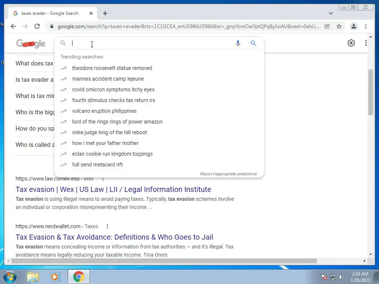Click the voice search microphone icon
This screenshot has width=379, height=284.
coord(238,43)
